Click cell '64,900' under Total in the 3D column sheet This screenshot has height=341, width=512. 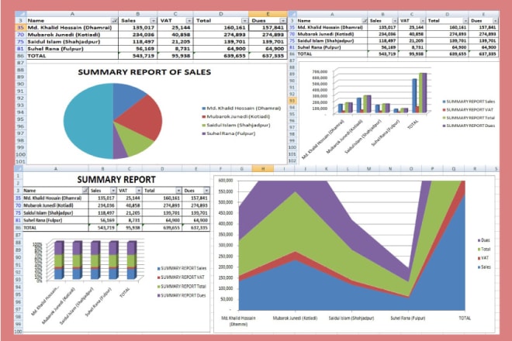[447, 47]
